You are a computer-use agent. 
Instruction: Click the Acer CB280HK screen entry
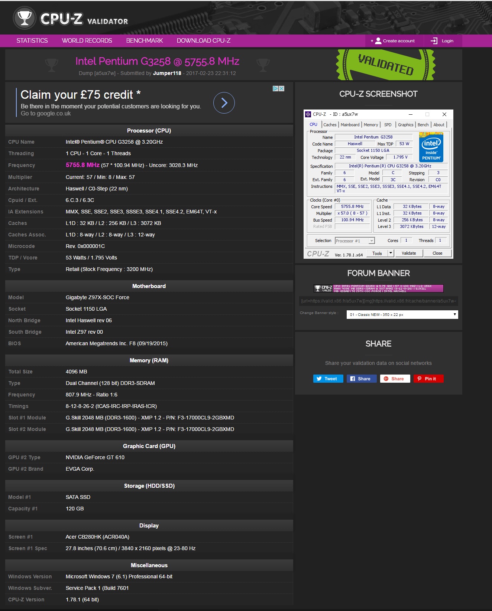[98, 537]
